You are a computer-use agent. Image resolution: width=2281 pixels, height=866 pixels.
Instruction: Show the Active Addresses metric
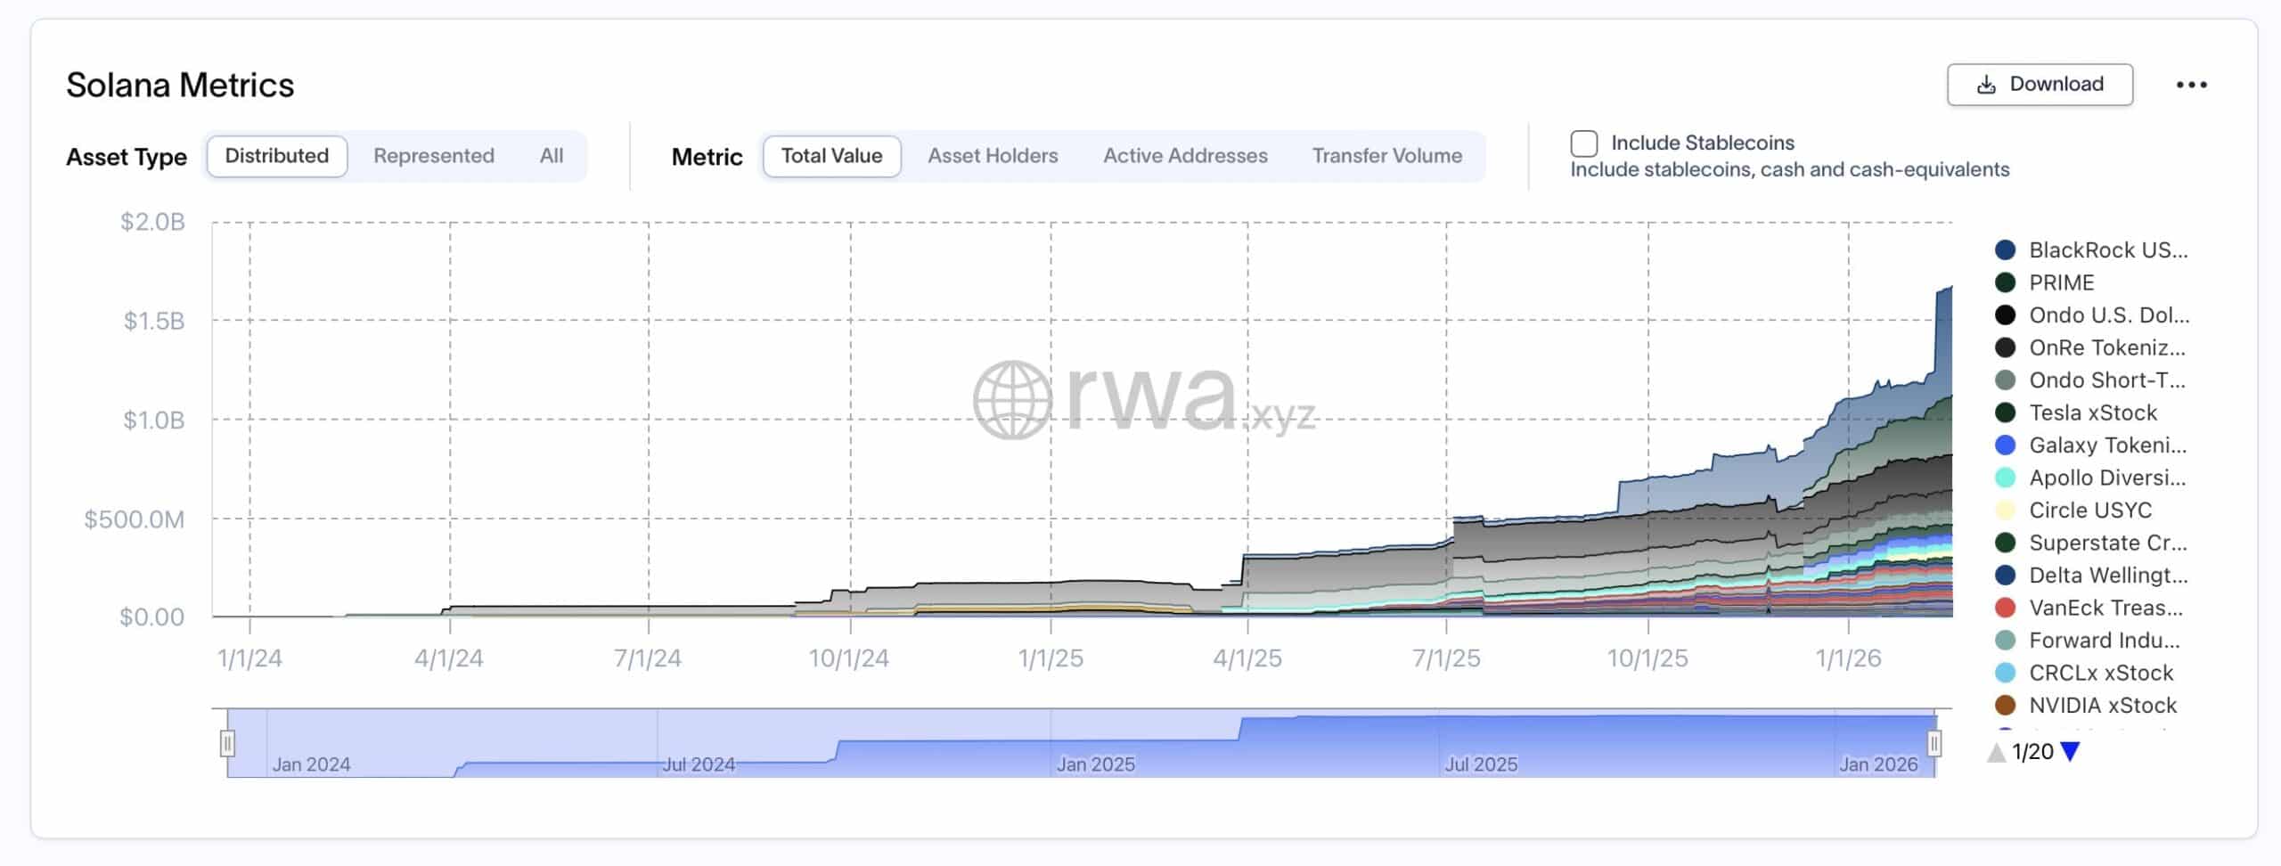(1184, 156)
